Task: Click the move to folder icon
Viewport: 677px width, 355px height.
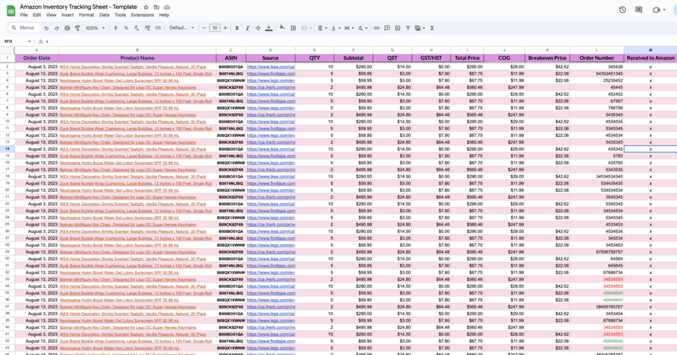Action: (x=156, y=7)
